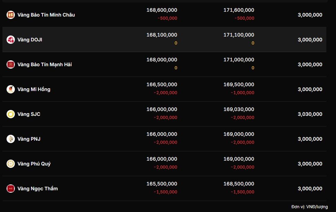
Task: Click the DOJI brand logo icon
Action: (x=11, y=40)
